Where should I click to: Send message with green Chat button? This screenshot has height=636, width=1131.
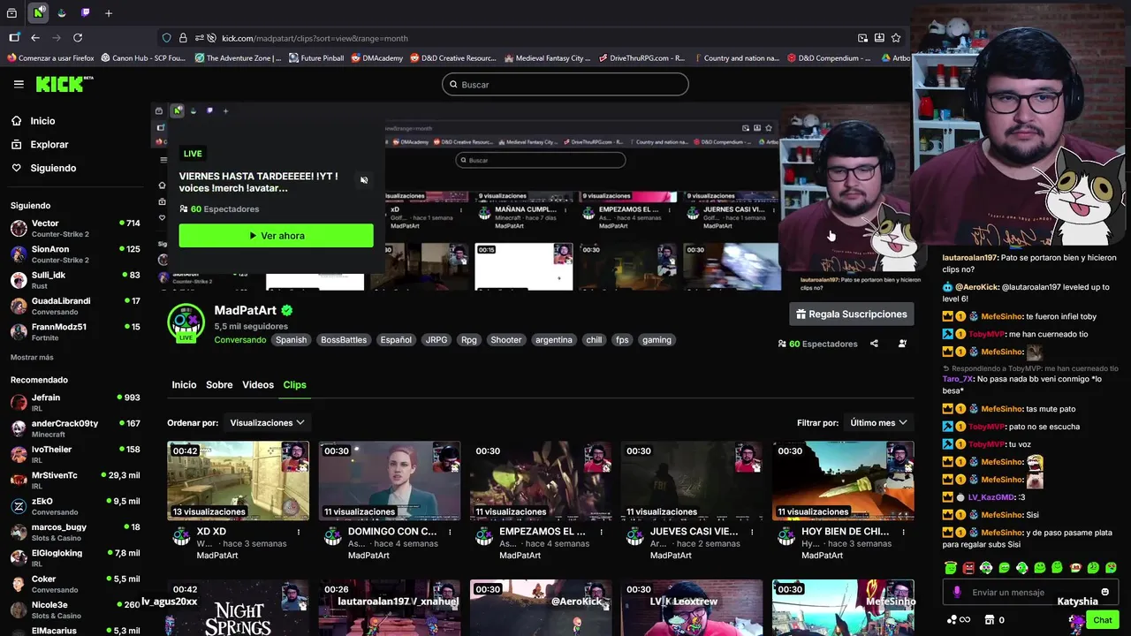pyautogui.click(x=1102, y=620)
